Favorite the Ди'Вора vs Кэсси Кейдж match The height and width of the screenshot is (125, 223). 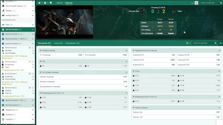click(x=32, y=48)
